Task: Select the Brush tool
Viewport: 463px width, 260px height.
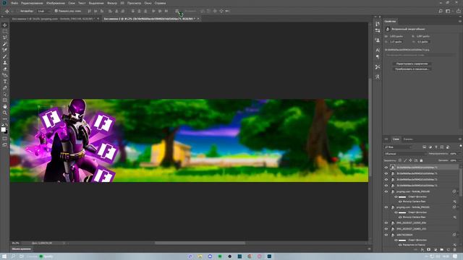Action: point(5,56)
